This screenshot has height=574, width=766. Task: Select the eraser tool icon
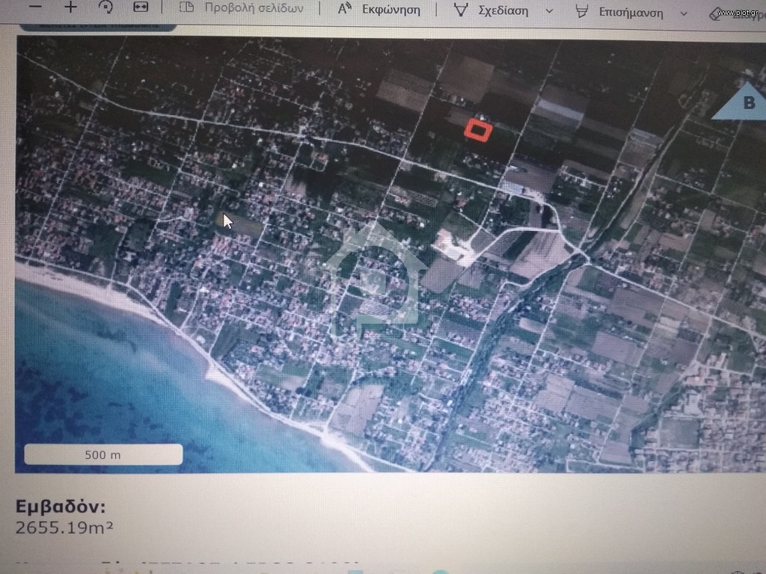[716, 14]
